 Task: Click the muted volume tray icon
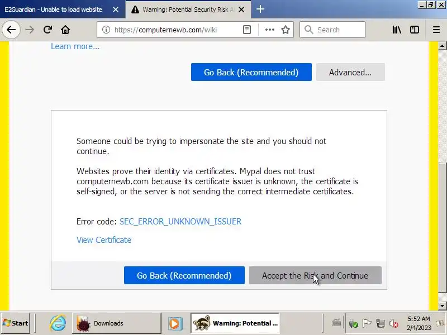394,323
